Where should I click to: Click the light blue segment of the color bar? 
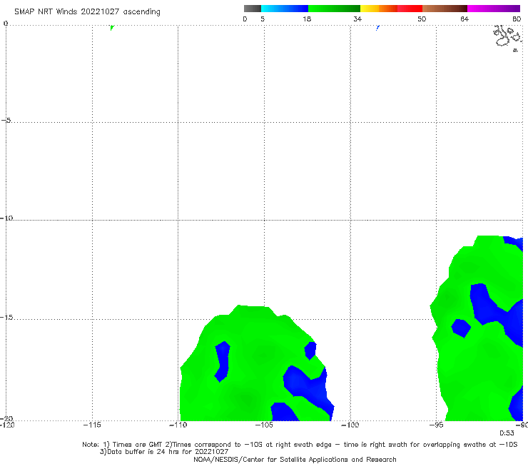[285, 9]
